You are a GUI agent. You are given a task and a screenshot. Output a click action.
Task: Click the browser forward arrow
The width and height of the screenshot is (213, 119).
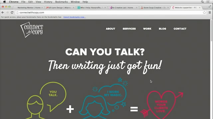point(7,13)
